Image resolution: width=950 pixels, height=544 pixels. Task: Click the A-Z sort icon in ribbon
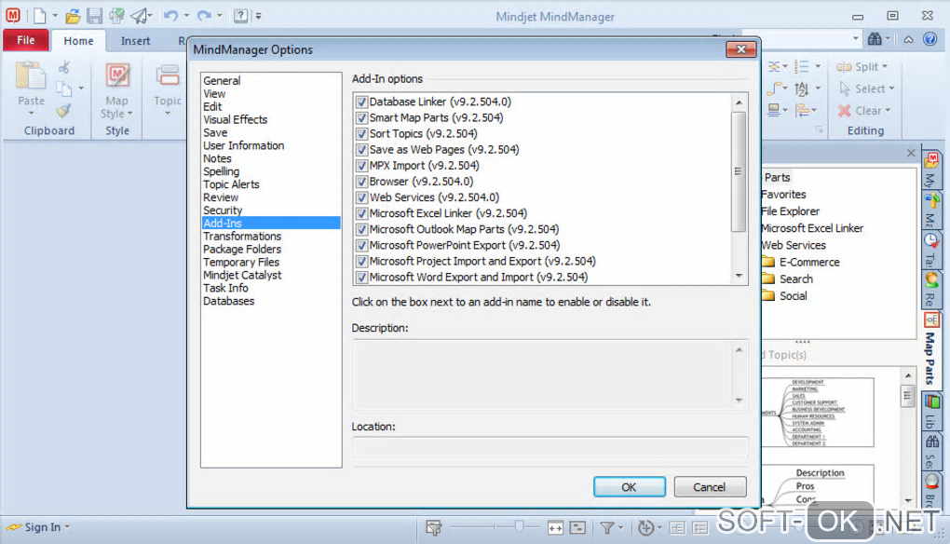click(802, 89)
